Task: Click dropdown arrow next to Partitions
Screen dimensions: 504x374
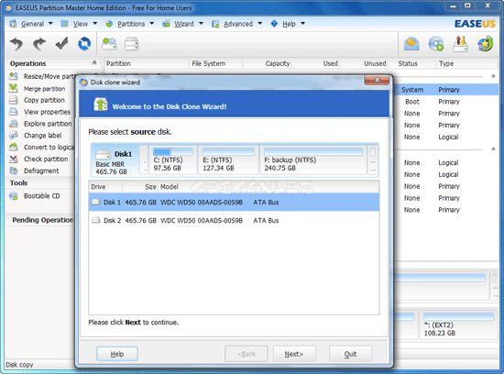Action: click(x=152, y=24)
